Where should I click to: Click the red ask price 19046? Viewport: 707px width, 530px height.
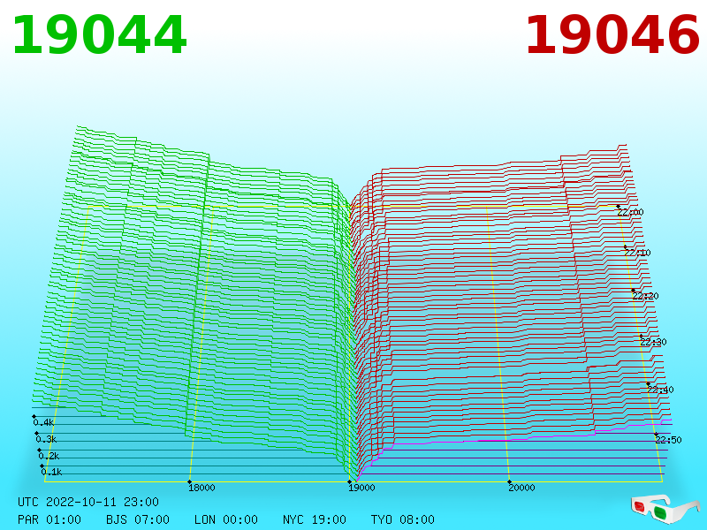(612, 35)
